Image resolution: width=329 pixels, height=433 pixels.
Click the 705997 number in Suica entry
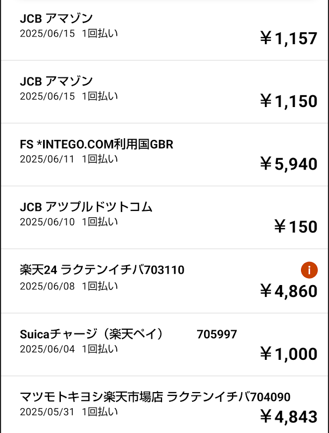tap(217, 335)
